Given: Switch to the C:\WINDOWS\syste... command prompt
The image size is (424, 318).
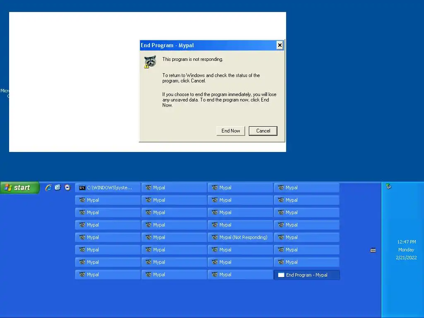Looking at the screenshot, I should click(x=108, y=188).
